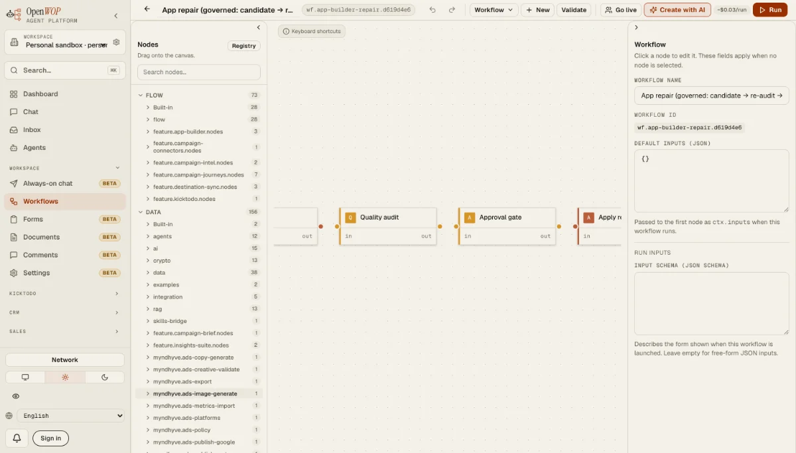Expand myndhyve.ads-image-generate group
The height and width of the screenshot is (453, 796).
(199, 394)
